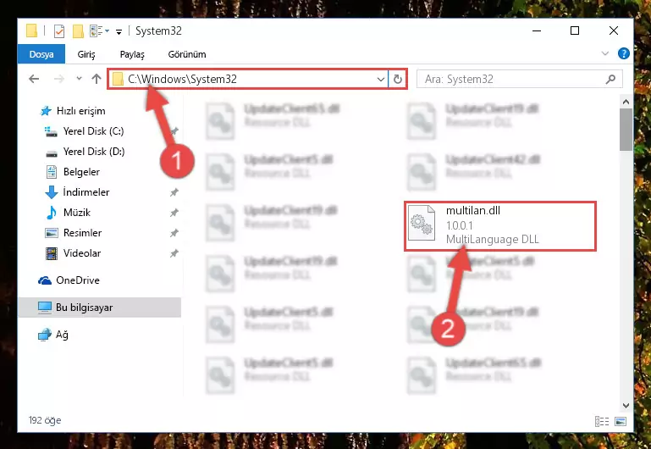This screenshot has height=449, width=651.
Task: Click the pin icon next to İndirmeler
Action: click(174, 192)
